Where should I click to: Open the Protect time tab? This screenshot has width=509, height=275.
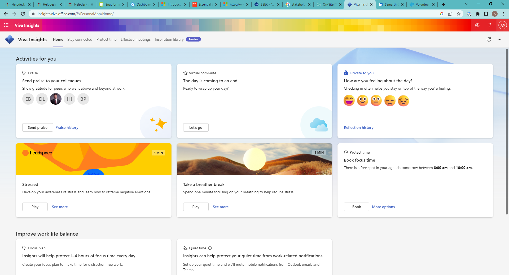coord(107,39)
